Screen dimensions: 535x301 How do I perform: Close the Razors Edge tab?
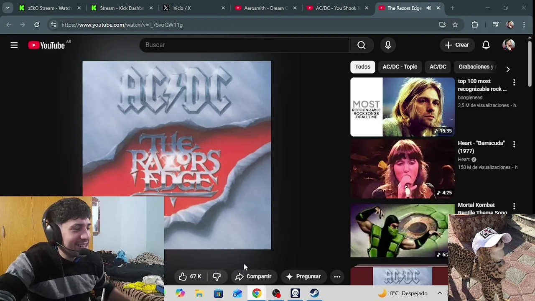438,8
